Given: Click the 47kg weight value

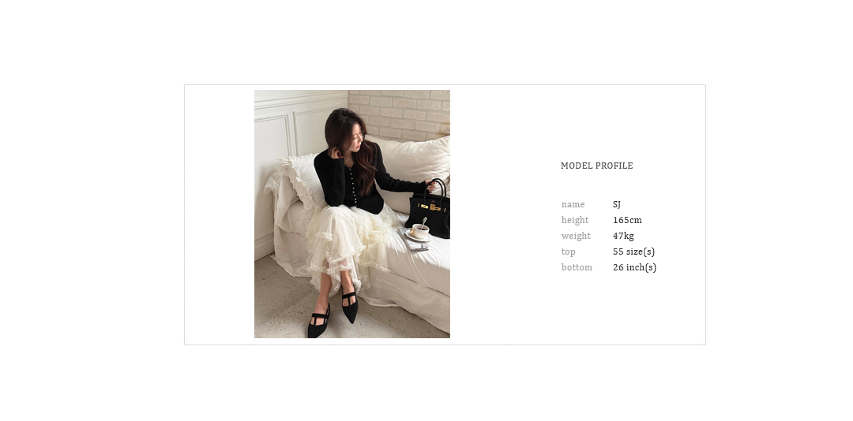Looking at the screenshot, I should [x=623, y=236].
